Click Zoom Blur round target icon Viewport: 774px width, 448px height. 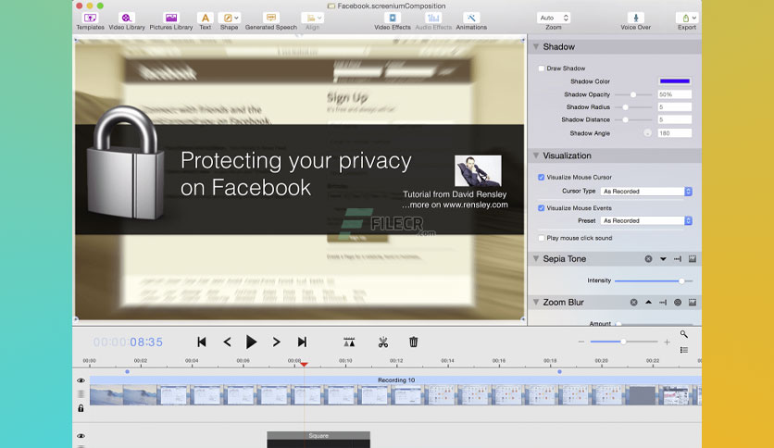point(678,303)
